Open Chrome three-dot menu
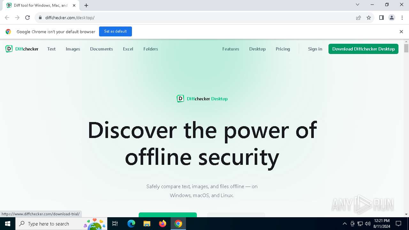This screenshot has width=409, height=230. 402,18
